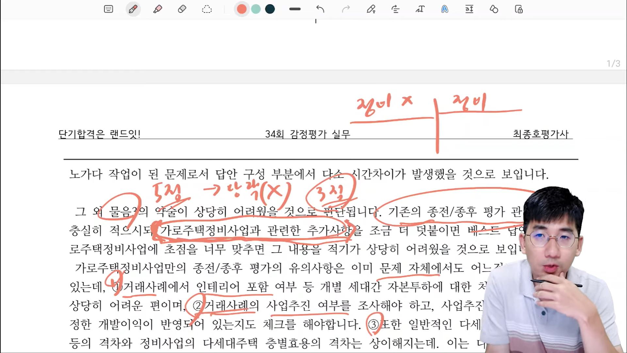627x353 pixels.
Task: Open the keyboard text input tool
Action: point(108,9)
